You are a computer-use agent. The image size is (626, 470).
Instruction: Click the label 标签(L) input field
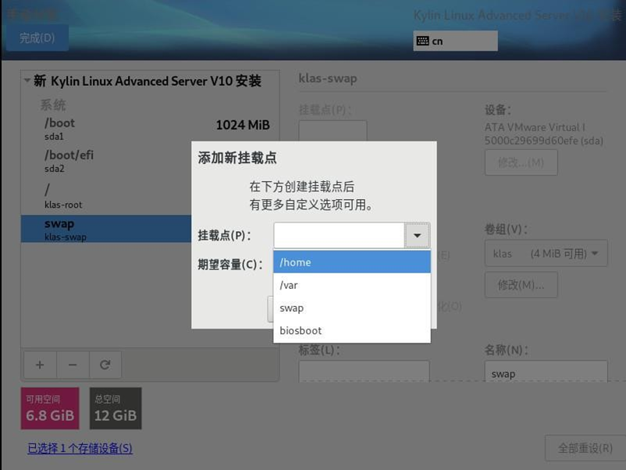click(x=364, y=372)
